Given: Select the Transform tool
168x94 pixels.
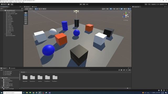Looking at the screenshot, I should tap(26, 23).
